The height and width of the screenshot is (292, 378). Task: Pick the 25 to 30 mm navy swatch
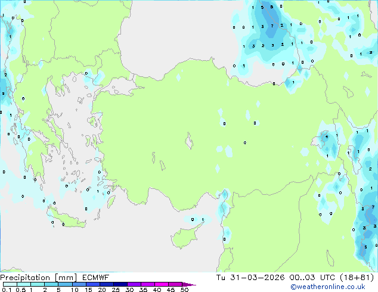tap(120, 284)
